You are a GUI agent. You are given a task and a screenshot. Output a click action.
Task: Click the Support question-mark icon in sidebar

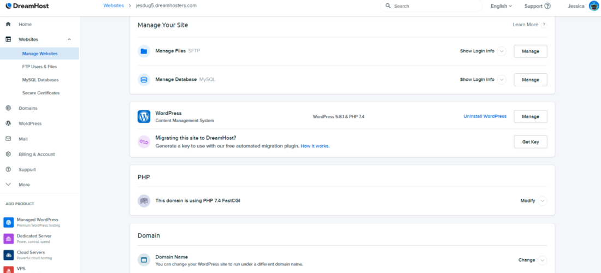[8, 169]
